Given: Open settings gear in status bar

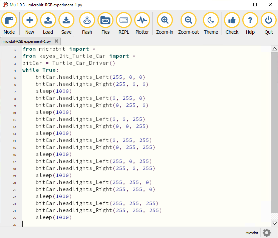Looking at the screenshot, I should pos(266,233).
